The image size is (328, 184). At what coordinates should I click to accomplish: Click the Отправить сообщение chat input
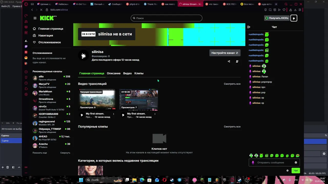coord(274,163)
